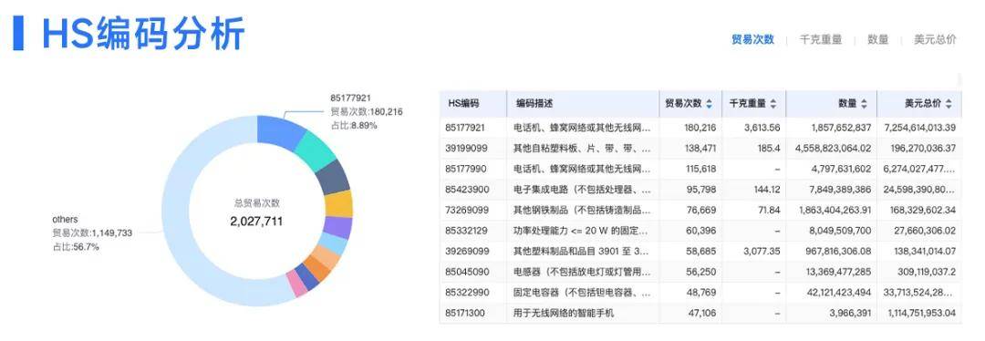Screen dimensions: 985x341
Task: Click HS code 85177921 in table
Action: [x=465, y=128]
